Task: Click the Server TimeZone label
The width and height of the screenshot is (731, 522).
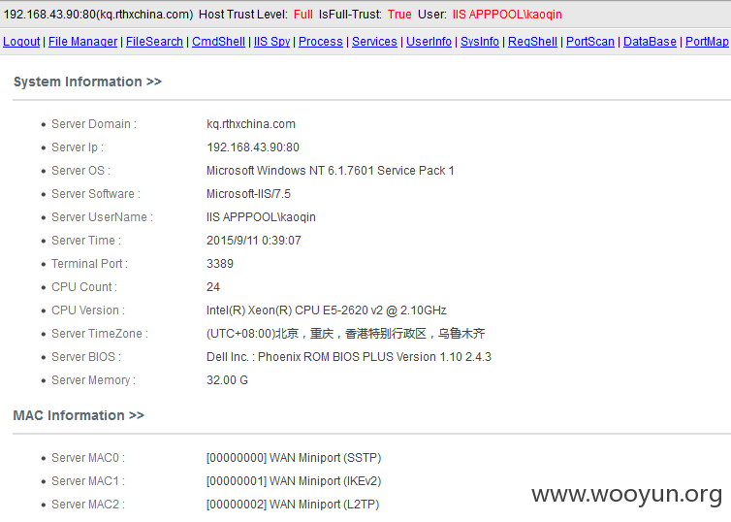Action: coord(100,334)
